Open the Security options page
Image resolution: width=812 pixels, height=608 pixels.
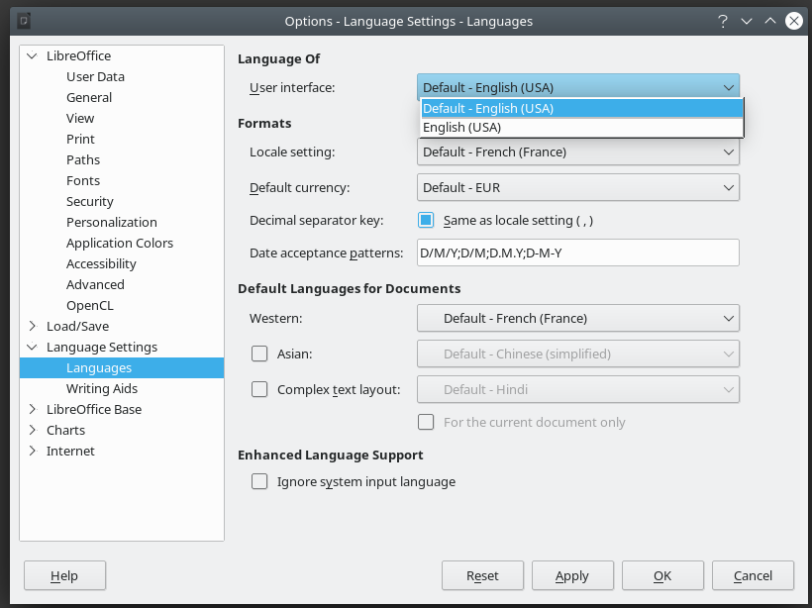click(89, 201)
